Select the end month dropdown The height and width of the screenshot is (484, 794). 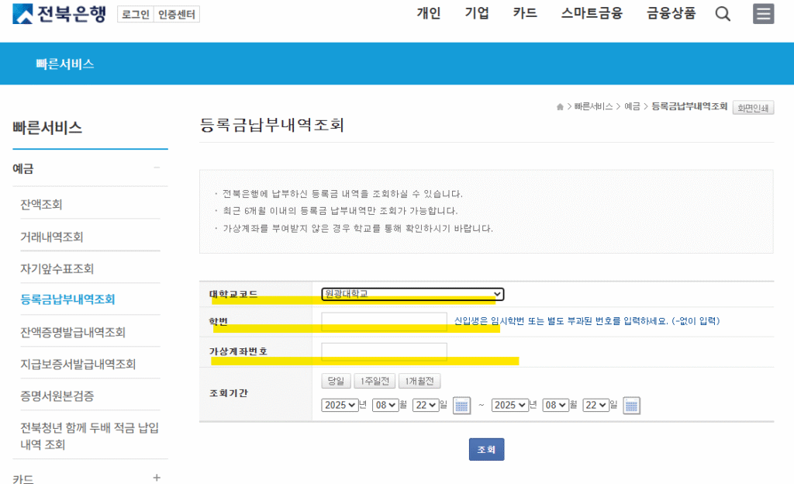pyautogui.click(x=556, y=405)
